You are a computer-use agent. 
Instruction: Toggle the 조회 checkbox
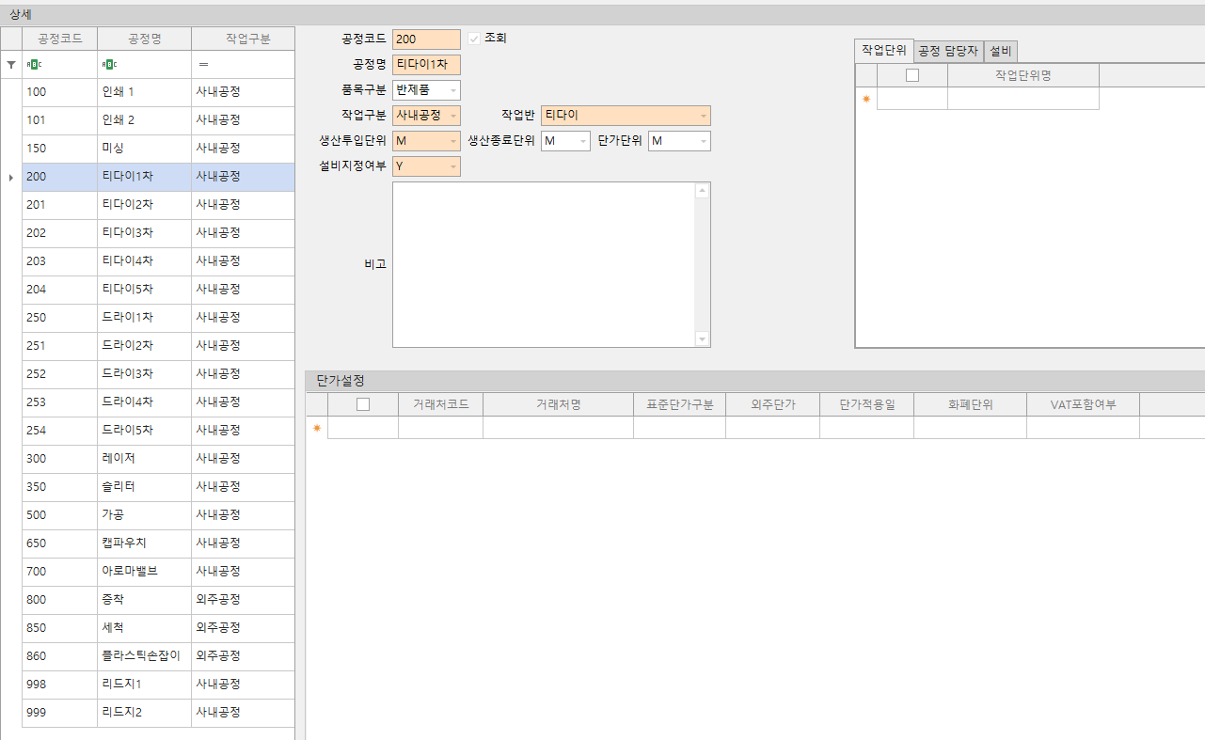point(474,39)
